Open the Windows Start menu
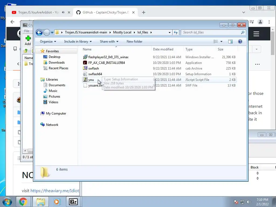This screenshot has width=276, height=207. (x=7, y=202)
